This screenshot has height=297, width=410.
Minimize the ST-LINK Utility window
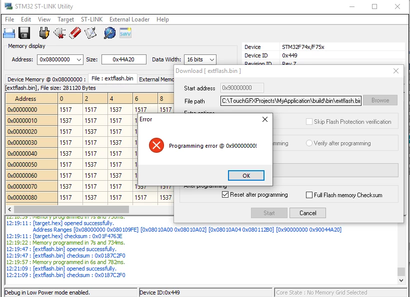coord(352,6)
